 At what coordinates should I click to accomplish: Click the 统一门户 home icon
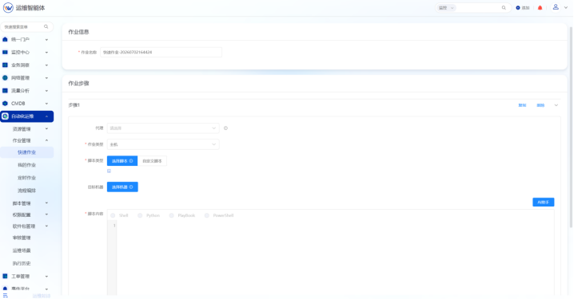pos(5,39)
